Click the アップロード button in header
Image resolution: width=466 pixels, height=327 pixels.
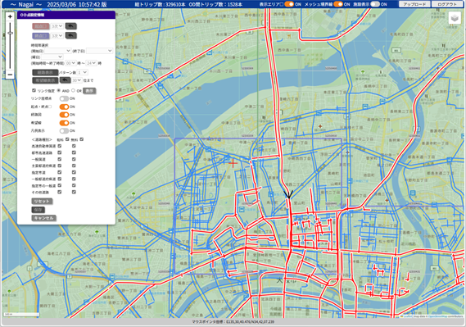(414, 4)
